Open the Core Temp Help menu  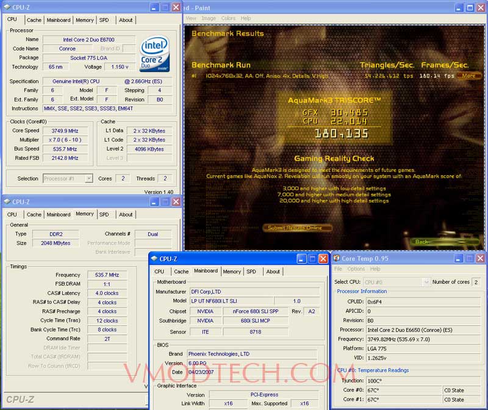pyautogui.click(x=375, y=268)
